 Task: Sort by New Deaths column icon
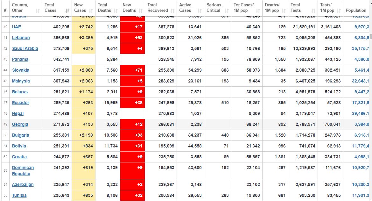coord(140,11)
